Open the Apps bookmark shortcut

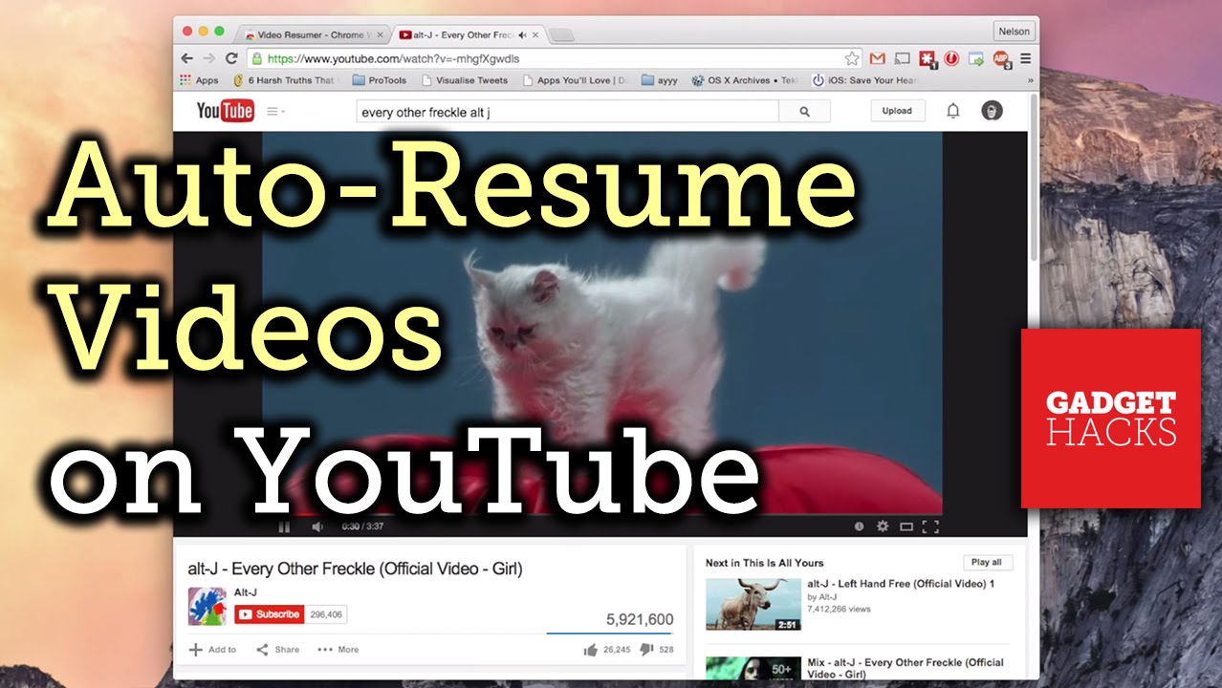coord(199,81)
